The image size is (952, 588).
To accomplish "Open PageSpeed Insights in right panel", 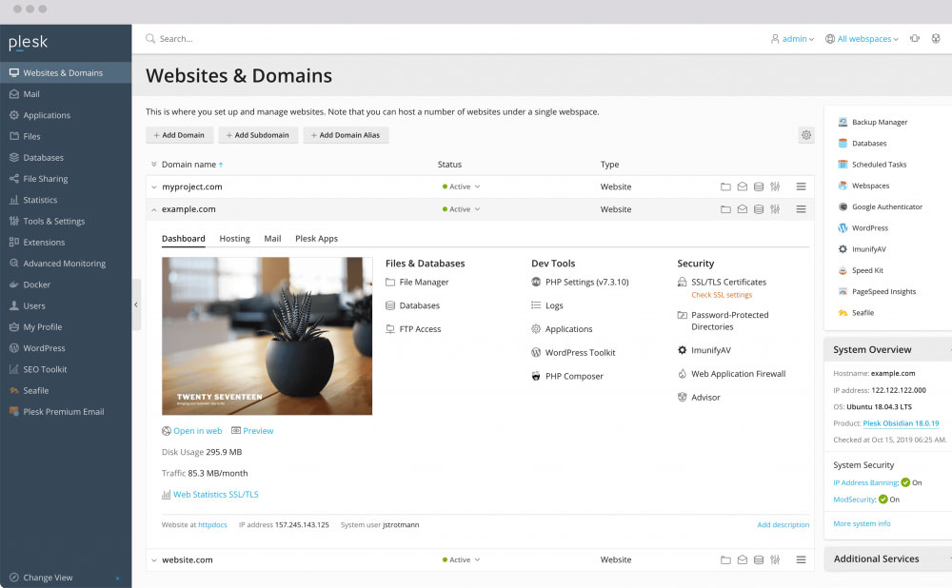I will point(877,292).
